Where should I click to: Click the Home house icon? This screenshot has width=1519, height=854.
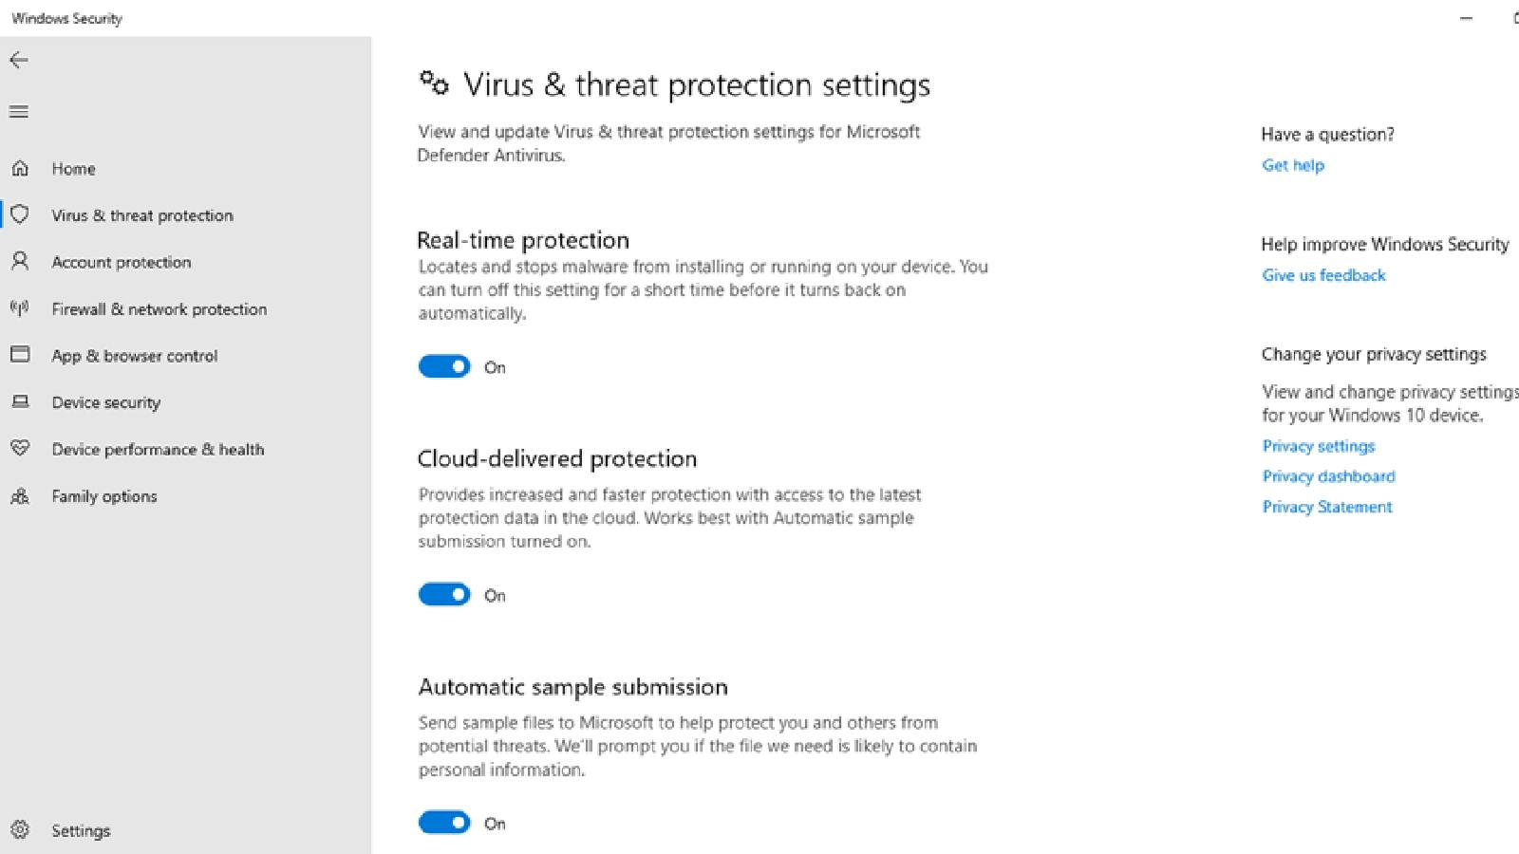(20, 169)
